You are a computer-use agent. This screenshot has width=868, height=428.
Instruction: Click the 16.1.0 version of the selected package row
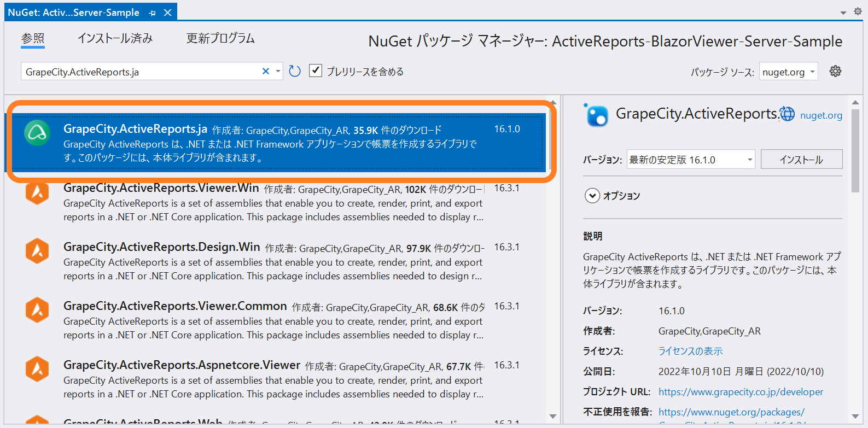[507, 129]
